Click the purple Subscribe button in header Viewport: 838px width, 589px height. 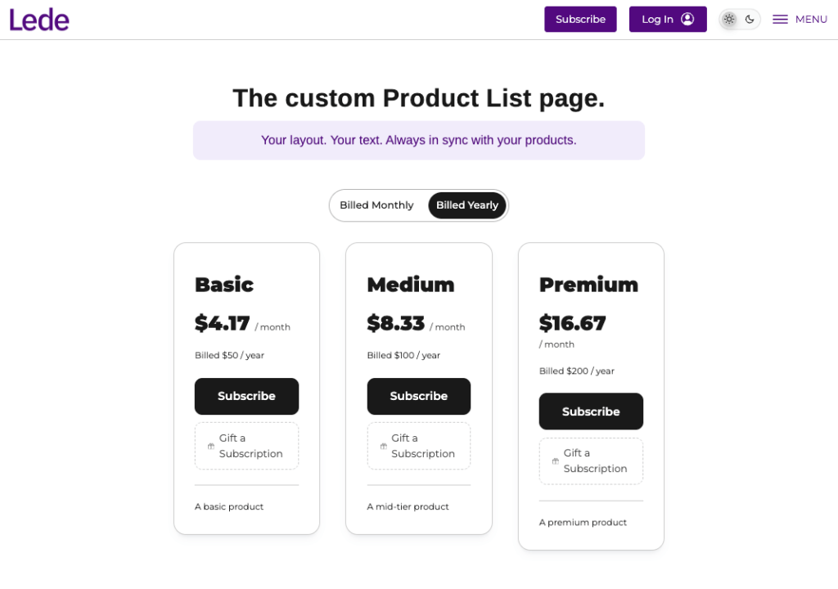580,20
